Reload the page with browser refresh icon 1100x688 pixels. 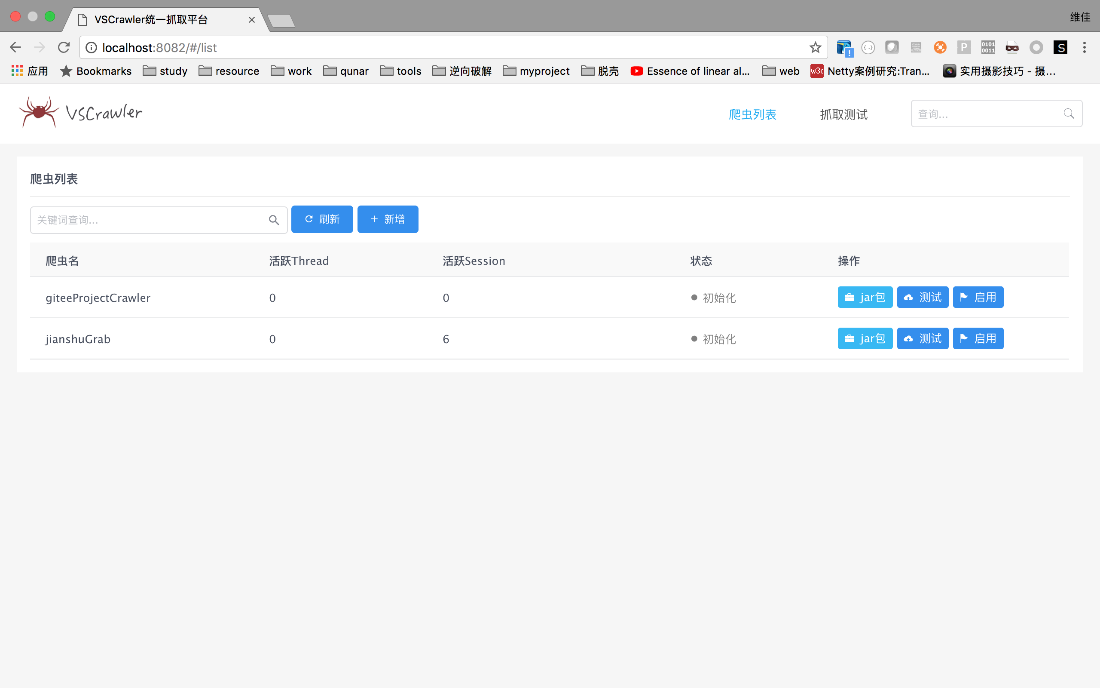pyautogui.click(x=64, y=47)
